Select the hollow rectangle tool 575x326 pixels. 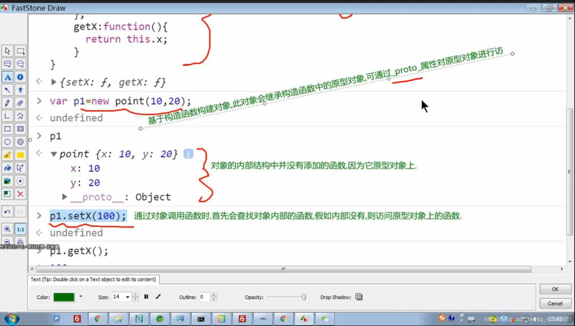coord(7,129)
